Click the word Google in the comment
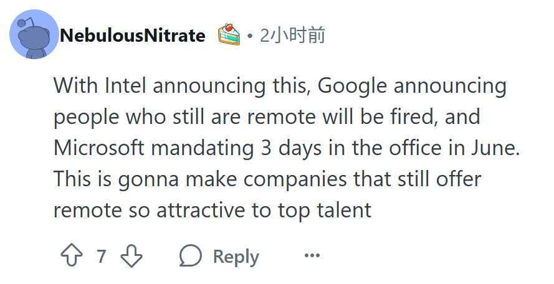Screen dimensions: 554x284 pyautogui.click(x=352, y=86)
